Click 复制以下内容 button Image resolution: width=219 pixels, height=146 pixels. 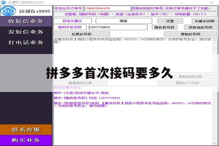188,83
